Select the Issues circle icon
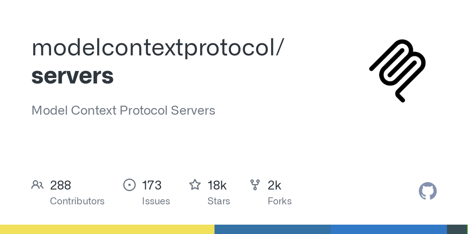 point(129,185)
